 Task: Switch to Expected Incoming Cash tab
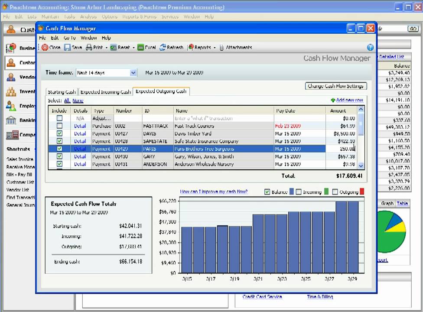coord(105,92)
